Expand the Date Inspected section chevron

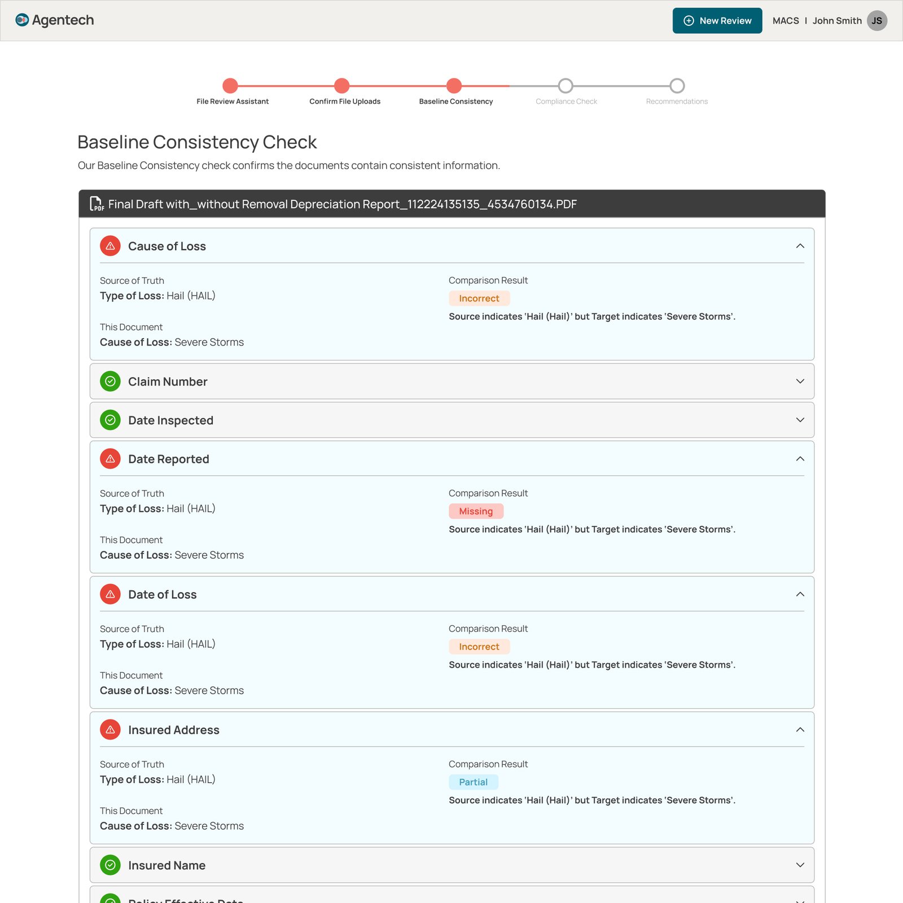(800, 420)
